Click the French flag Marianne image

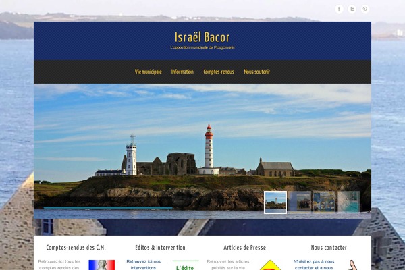102,265
